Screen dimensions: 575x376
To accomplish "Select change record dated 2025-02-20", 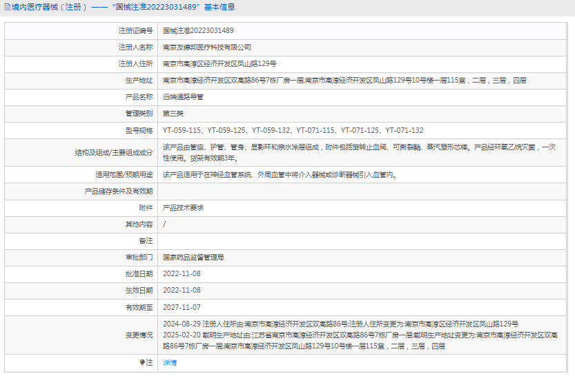I will 360,340.
